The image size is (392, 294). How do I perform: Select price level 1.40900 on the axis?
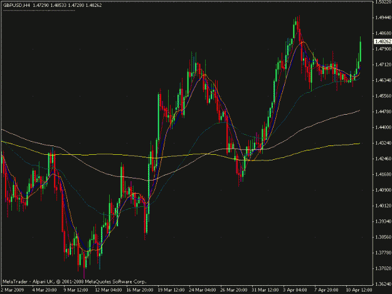[383, 190]
